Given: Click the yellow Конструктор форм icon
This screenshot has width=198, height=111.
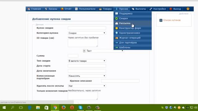Looking at the screenshot, I should pos(117,28).
